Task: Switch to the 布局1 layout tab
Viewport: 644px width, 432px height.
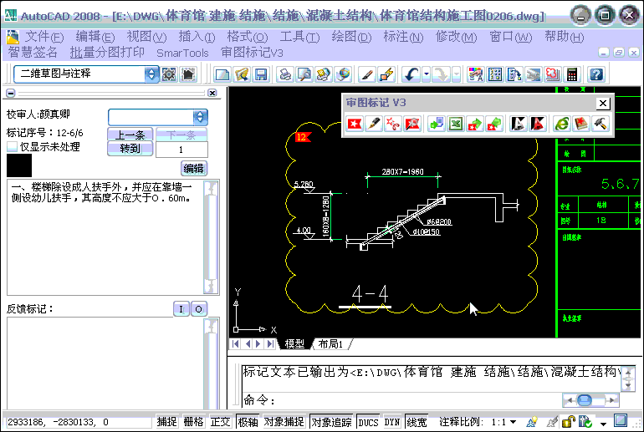Action: coord(331,344)
